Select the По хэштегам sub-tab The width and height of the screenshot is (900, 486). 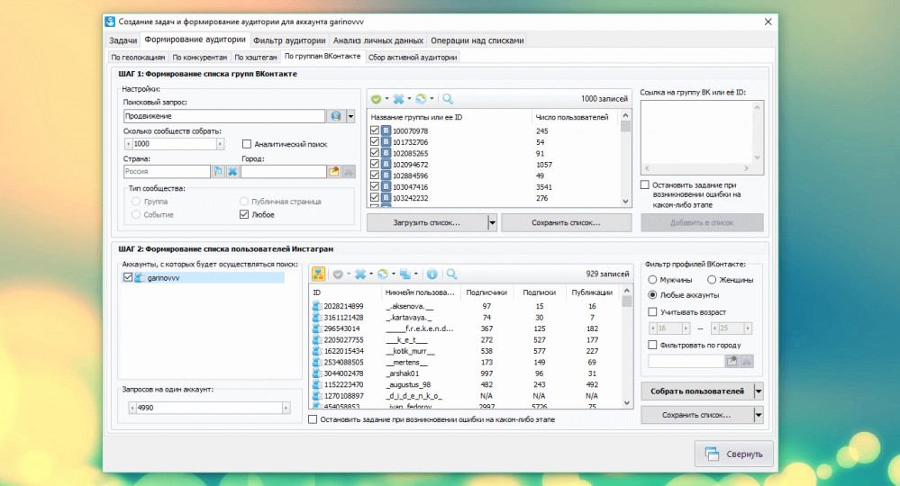point(256,58)
